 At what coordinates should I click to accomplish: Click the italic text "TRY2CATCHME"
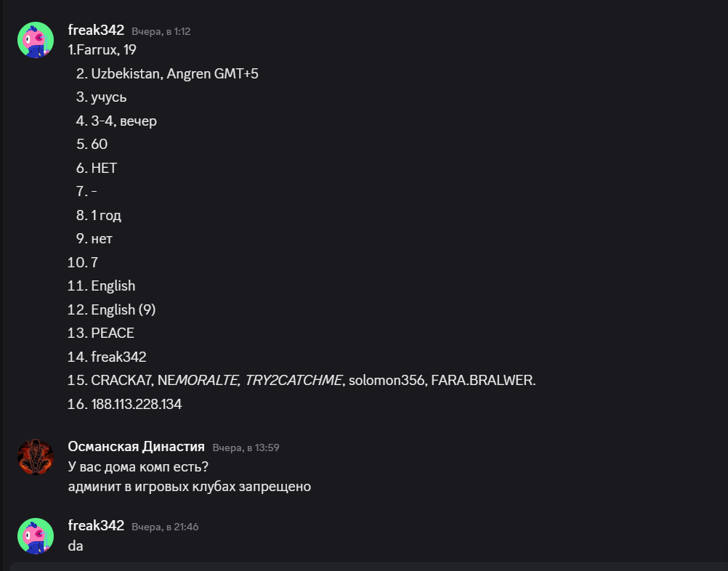294,381
